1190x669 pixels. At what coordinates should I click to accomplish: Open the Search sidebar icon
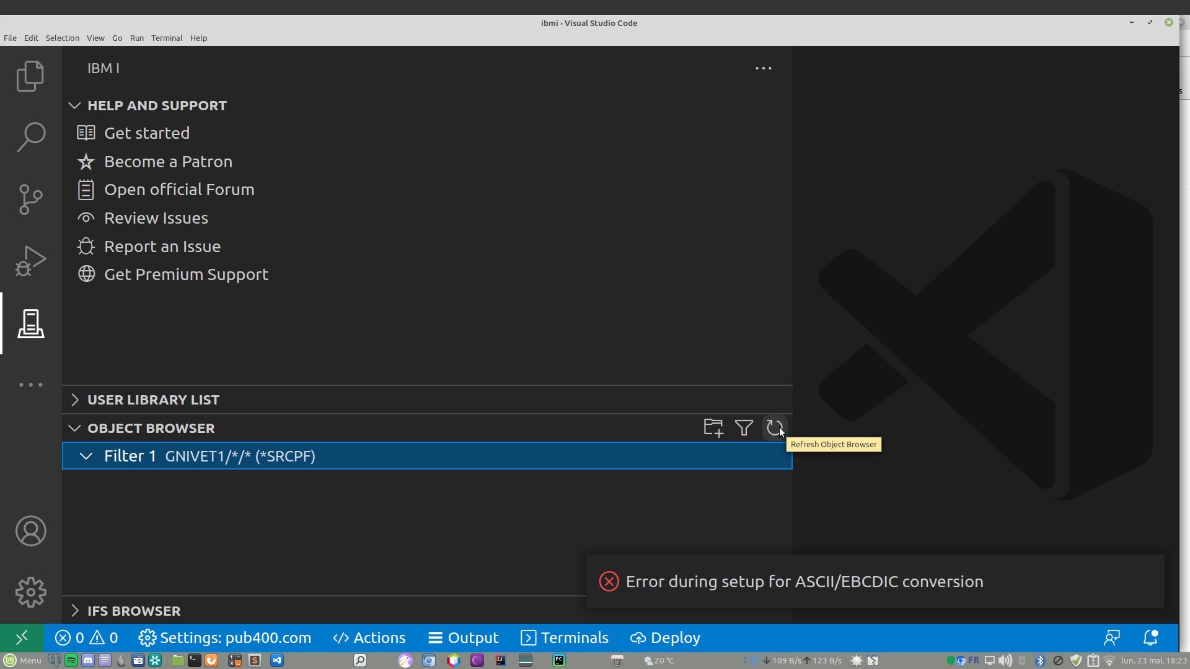(30, 137)
